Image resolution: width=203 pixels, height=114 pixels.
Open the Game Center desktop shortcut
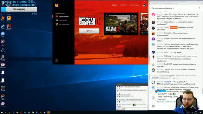click(3, 65)
